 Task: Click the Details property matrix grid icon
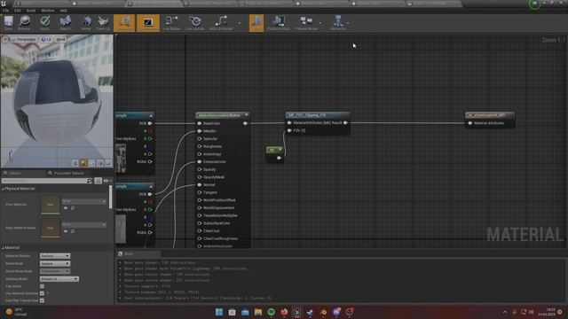(98, 181)
